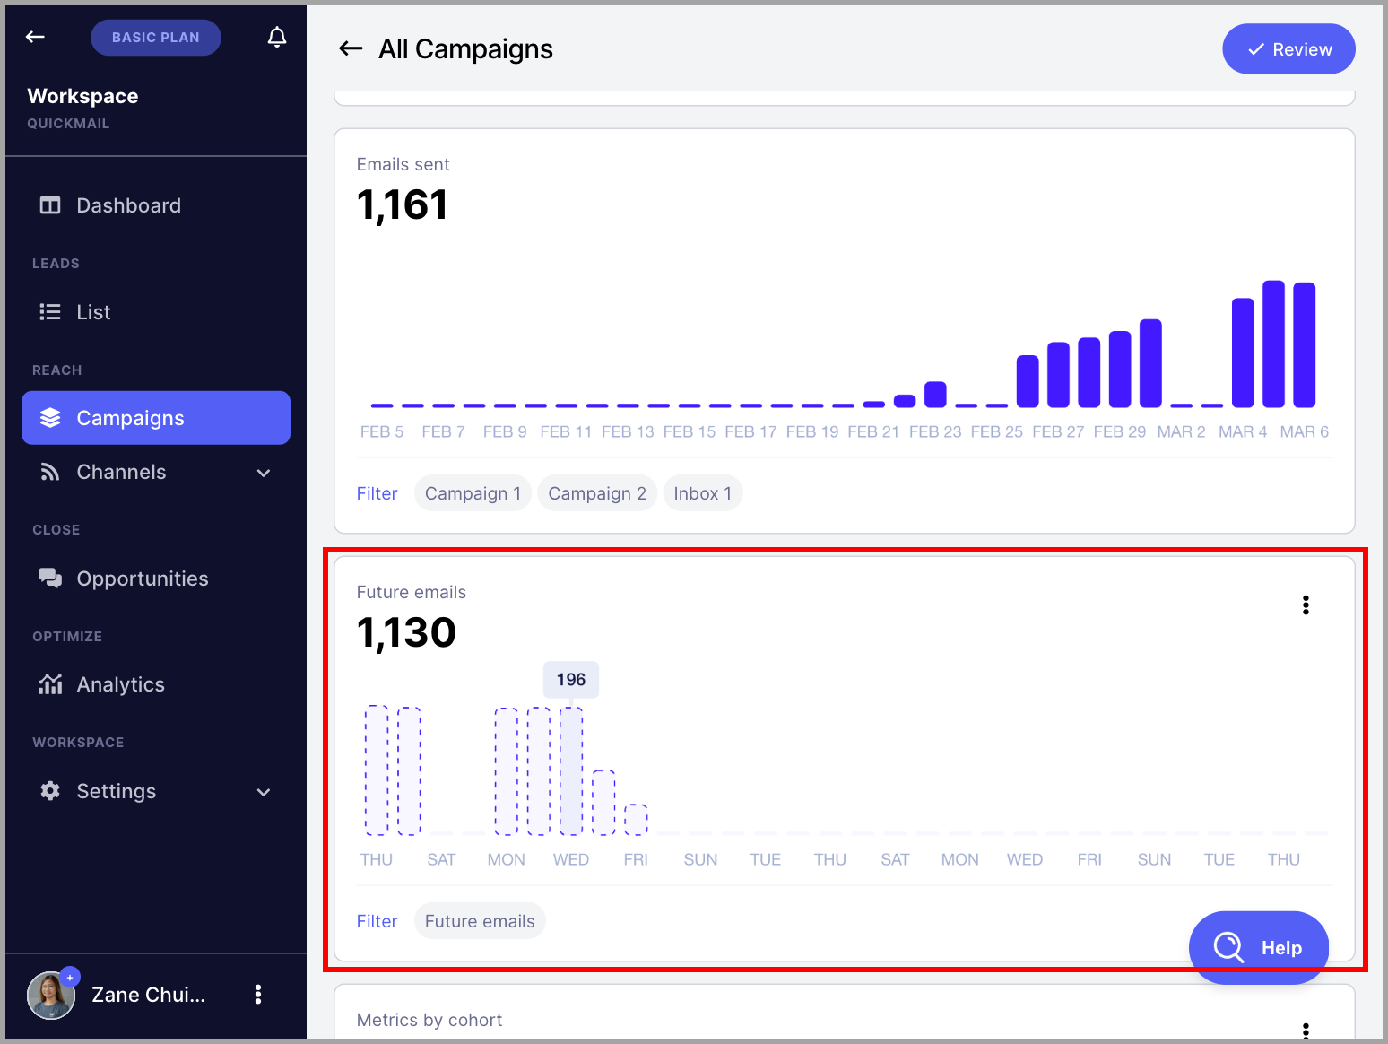Open the user options kebab menu
Viewport: 1388px width, 1044px height.
(x=258, y=994)
